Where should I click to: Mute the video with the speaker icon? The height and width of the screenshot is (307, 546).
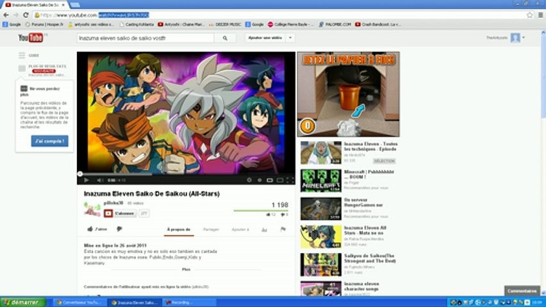click(x=100, y=180)
